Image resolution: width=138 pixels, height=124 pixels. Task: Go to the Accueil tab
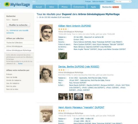(x=39, y=7)
